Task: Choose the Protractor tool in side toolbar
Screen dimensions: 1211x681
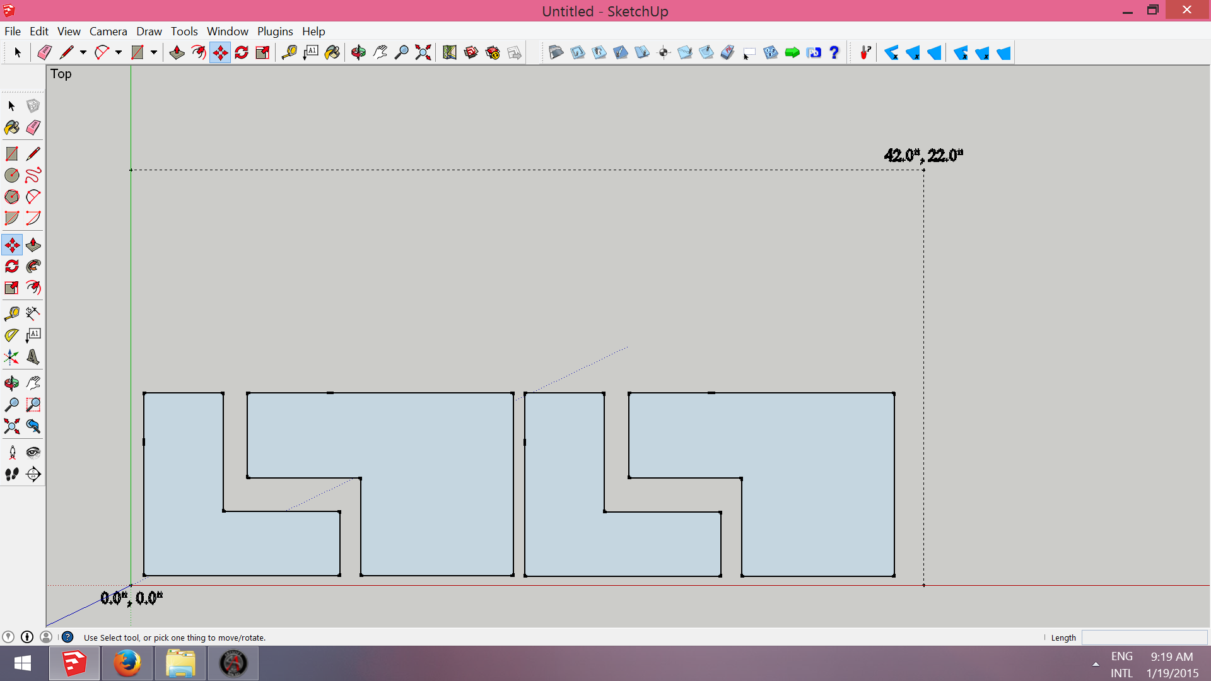Action: tap(12, 335)
